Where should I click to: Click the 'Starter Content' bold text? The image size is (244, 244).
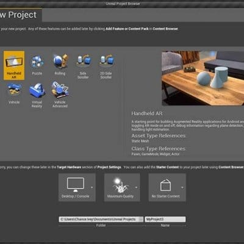167,167
